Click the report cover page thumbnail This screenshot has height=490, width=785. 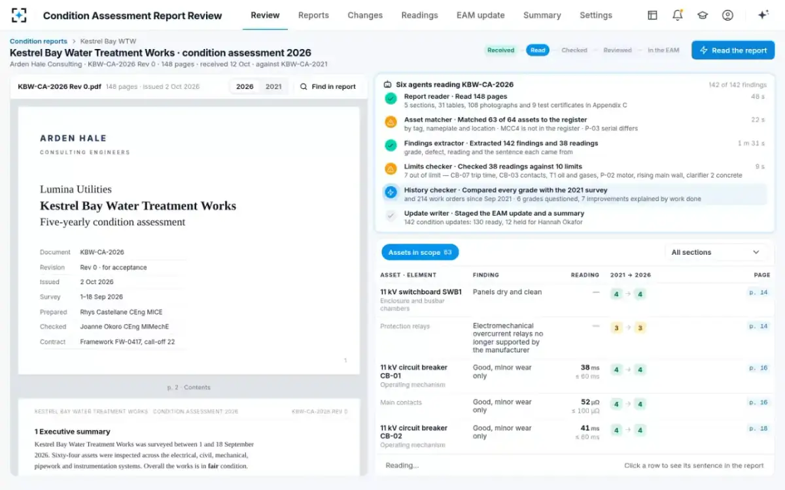point(189,240)
